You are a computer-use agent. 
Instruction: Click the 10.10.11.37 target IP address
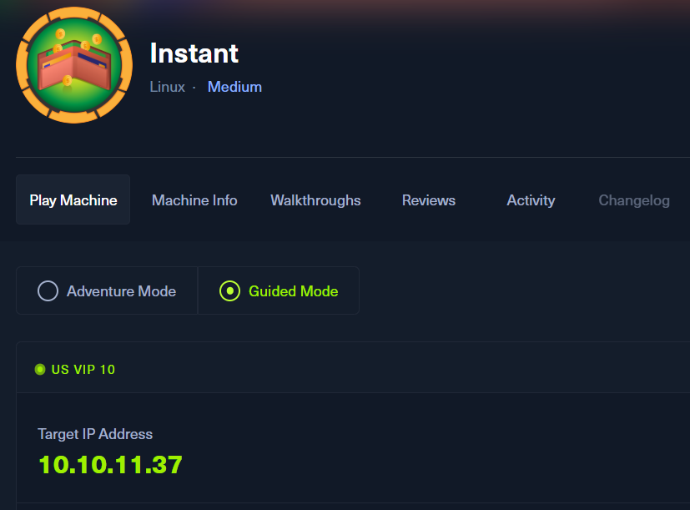pos(110,464)
